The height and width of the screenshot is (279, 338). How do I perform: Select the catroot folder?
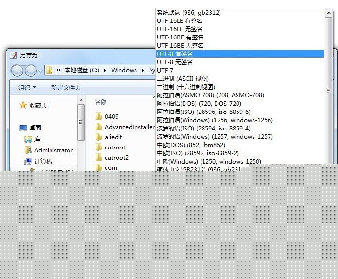(115, 148)
